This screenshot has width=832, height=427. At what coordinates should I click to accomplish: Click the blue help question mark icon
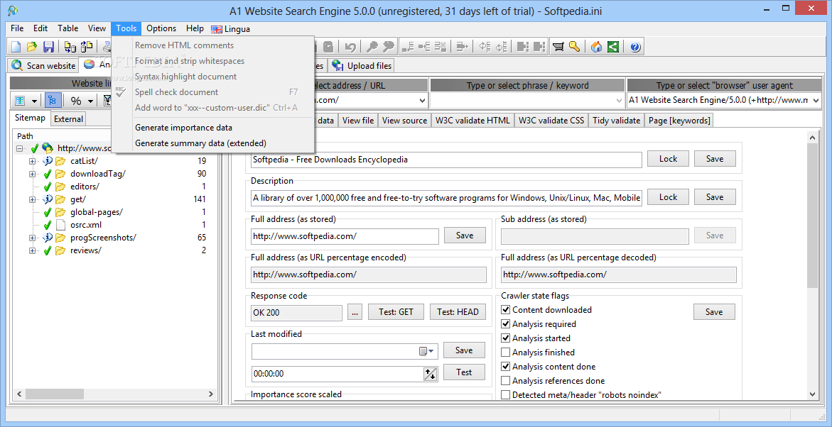click(635, 47)
